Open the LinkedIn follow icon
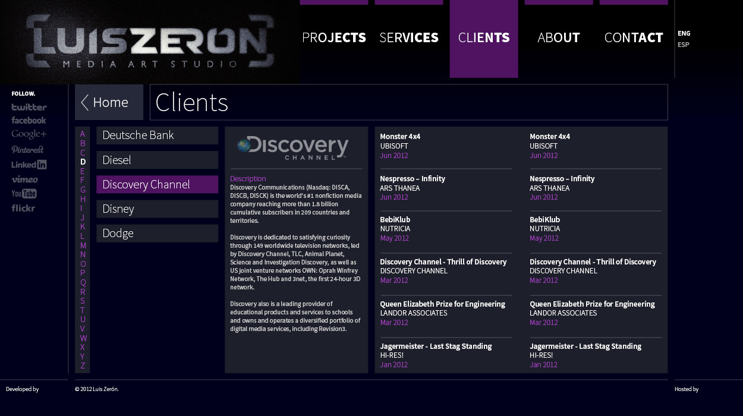 [x=29, y=165]
